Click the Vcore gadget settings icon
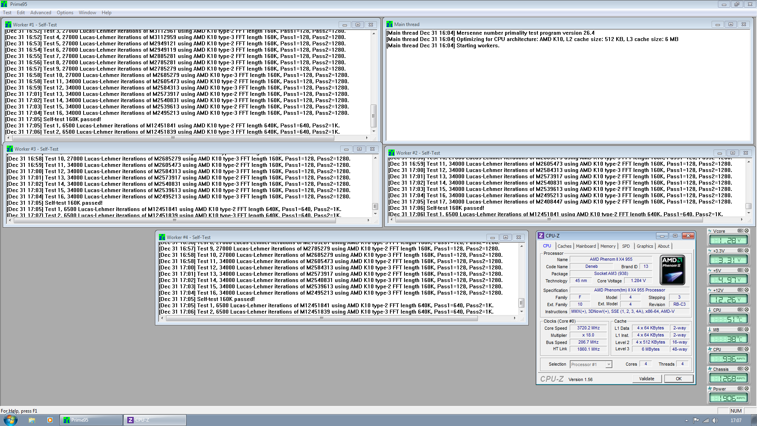This screenshot has width=757, height=426. pyautogui.click(x=740, y=231)
